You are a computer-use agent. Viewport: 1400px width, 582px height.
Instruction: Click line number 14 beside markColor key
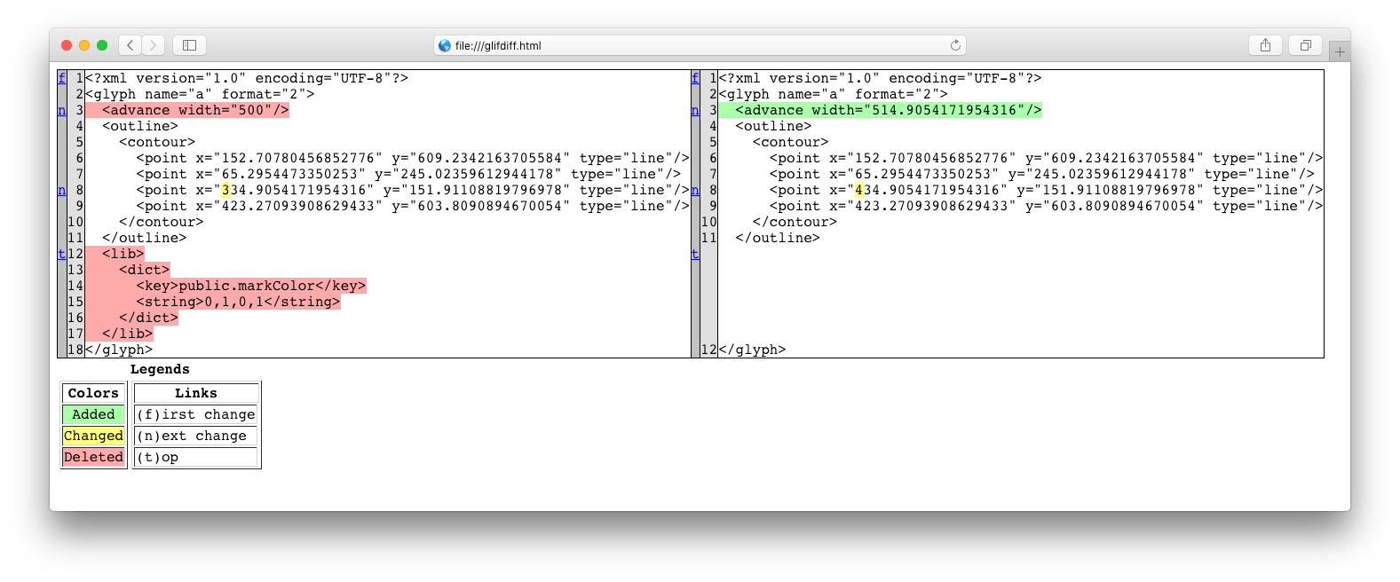(75, 286)
